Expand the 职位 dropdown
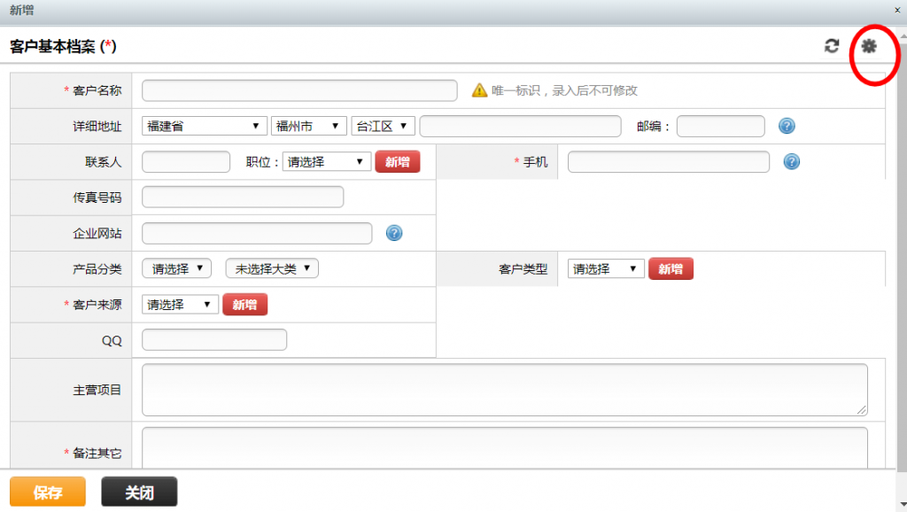This screenshot has width=907, height=512. point(326,162)
